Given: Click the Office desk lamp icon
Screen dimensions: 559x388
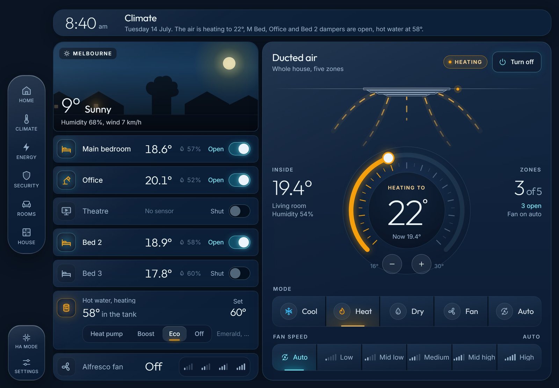Looking at the screenshot, I should click(66, 180).
